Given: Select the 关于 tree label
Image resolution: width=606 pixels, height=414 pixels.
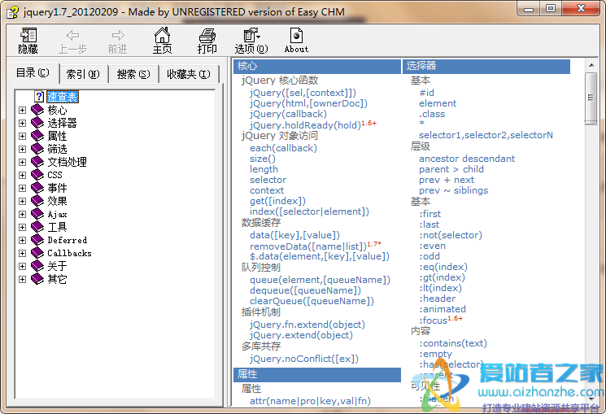Looking at the screenshot, I should click(57, 266).
